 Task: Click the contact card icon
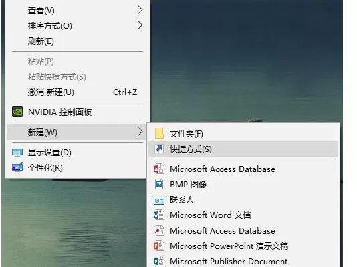point(159,201)
